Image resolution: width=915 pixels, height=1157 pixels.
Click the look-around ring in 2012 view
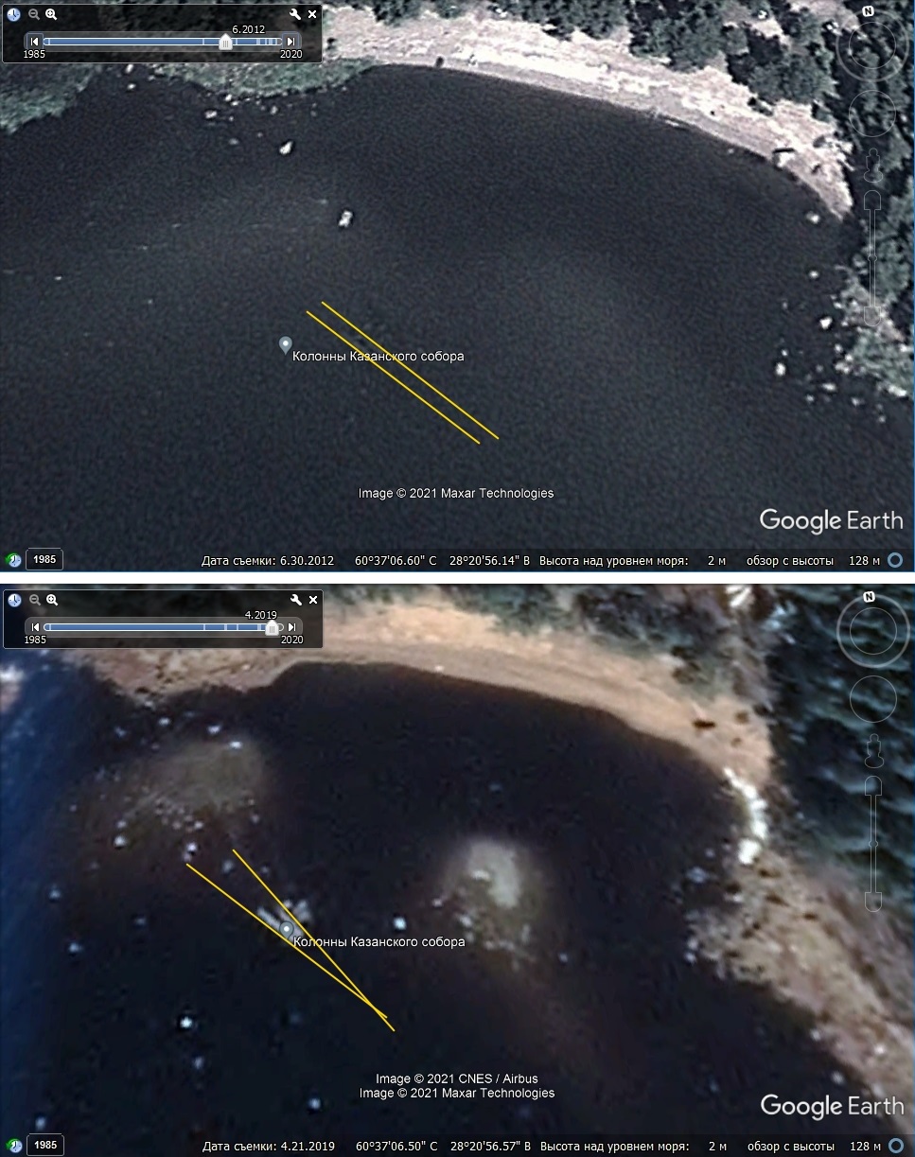(x=871, y=45)
